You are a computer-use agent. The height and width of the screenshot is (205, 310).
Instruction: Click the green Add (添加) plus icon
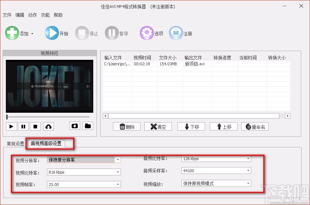(12, 33)
